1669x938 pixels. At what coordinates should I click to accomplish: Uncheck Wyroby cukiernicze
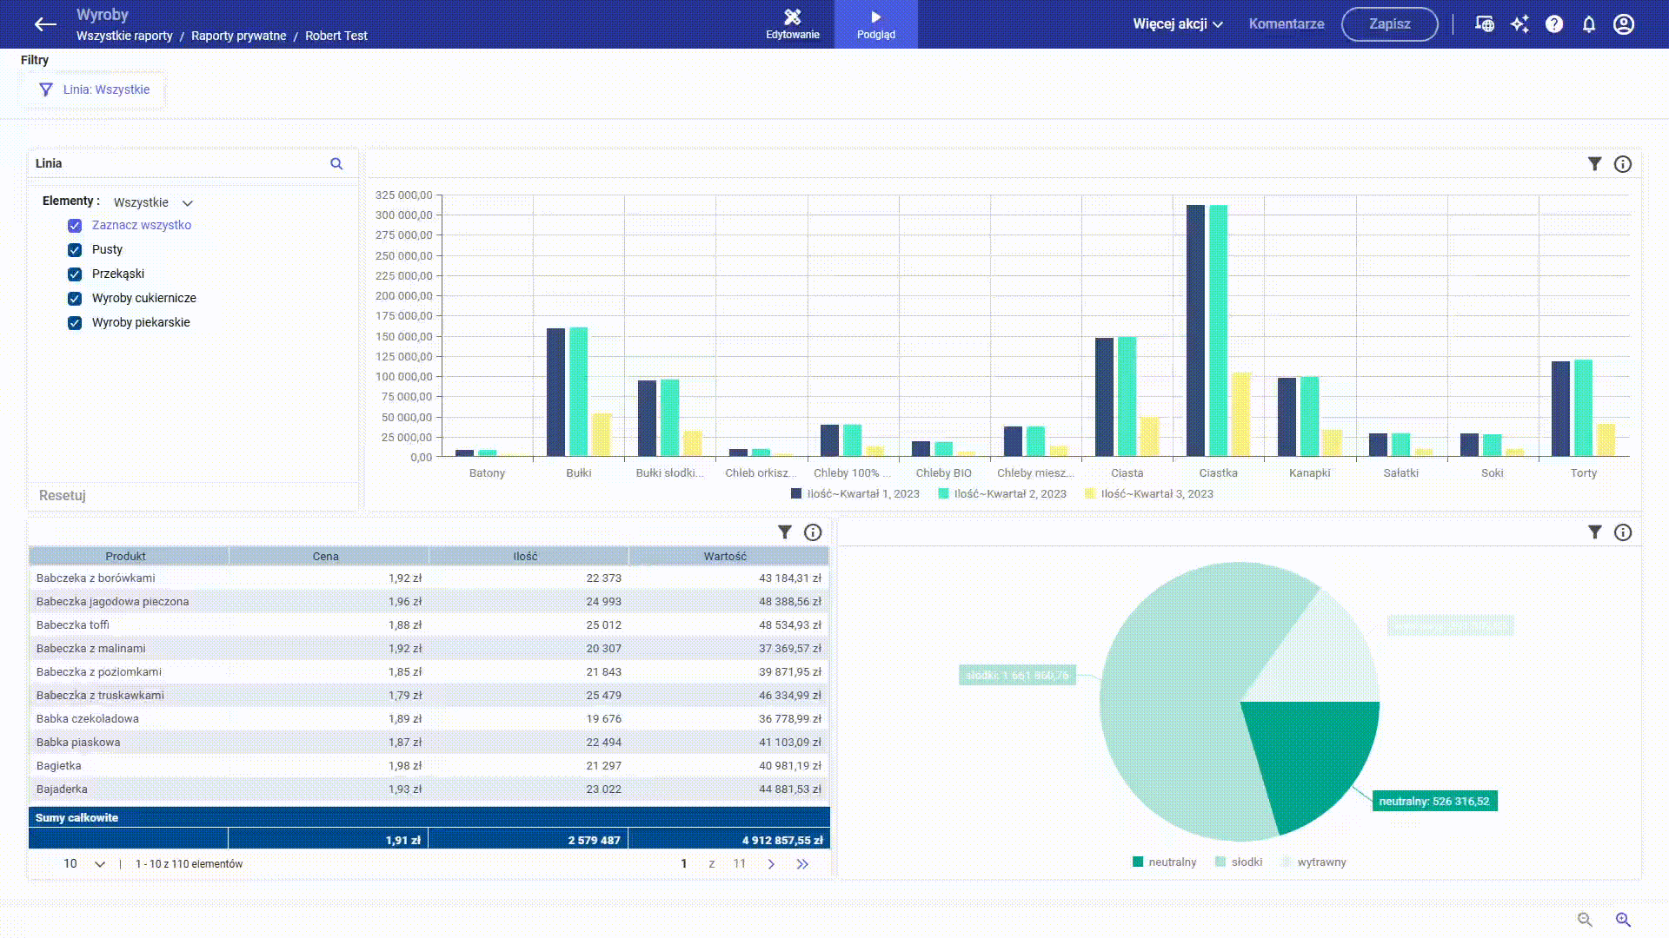pyautogui.click(x=75, y=298)
